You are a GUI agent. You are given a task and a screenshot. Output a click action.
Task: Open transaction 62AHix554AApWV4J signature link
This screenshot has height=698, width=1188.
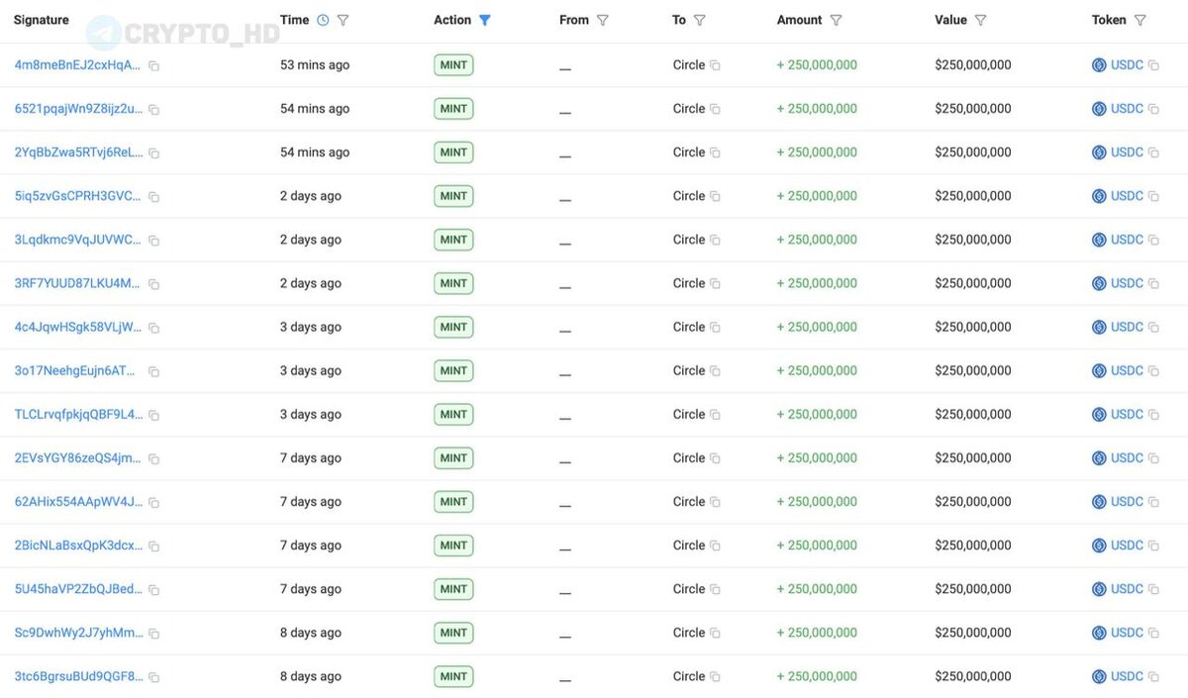coord(78,501)
